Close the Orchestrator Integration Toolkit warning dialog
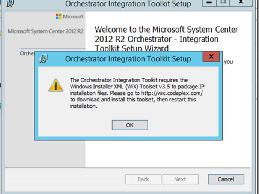259x194 pixels. pyautogui.click(x=211, y=57)
